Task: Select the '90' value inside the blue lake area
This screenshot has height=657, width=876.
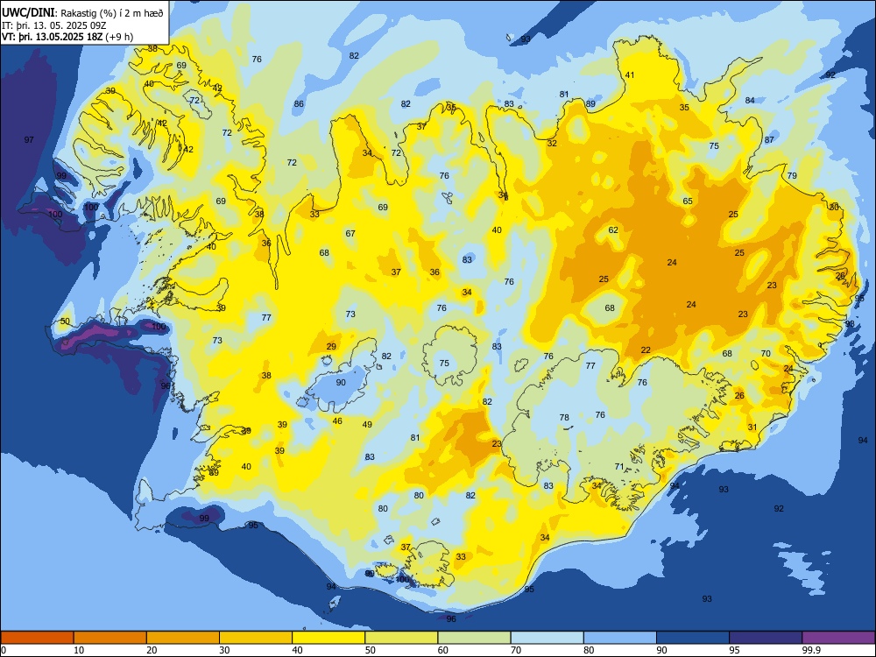Action: (x=341, y=383)
